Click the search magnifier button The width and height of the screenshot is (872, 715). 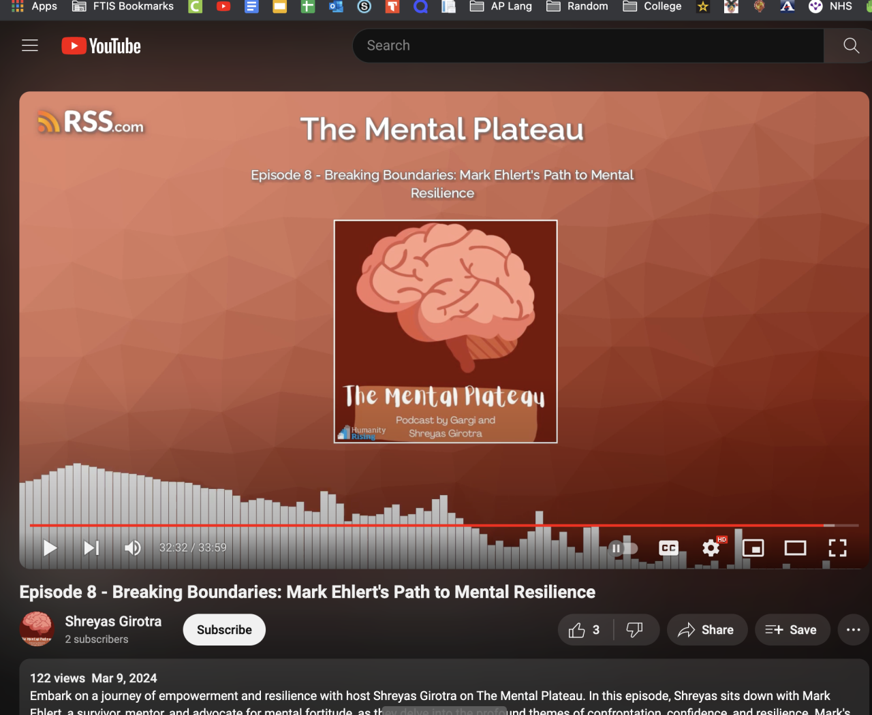coord(850,46)
